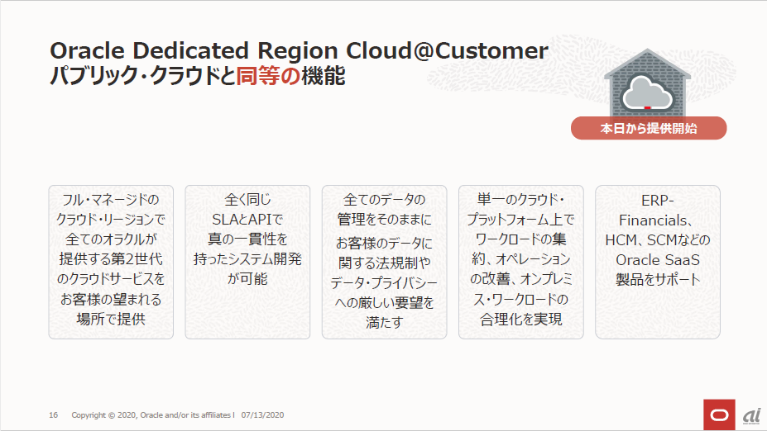Click the text 合理化を実現
The image size is (767, 431).
521,320
